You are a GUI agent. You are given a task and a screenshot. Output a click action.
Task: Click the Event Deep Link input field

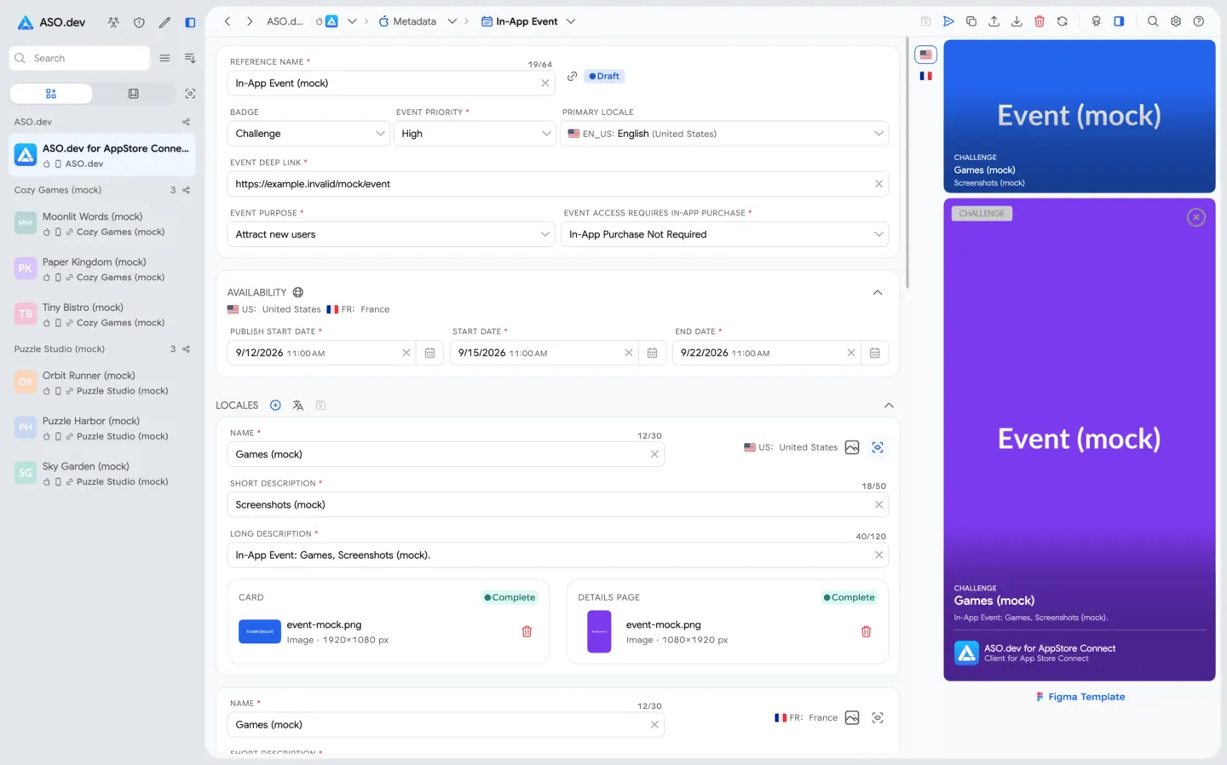(558, 184)
